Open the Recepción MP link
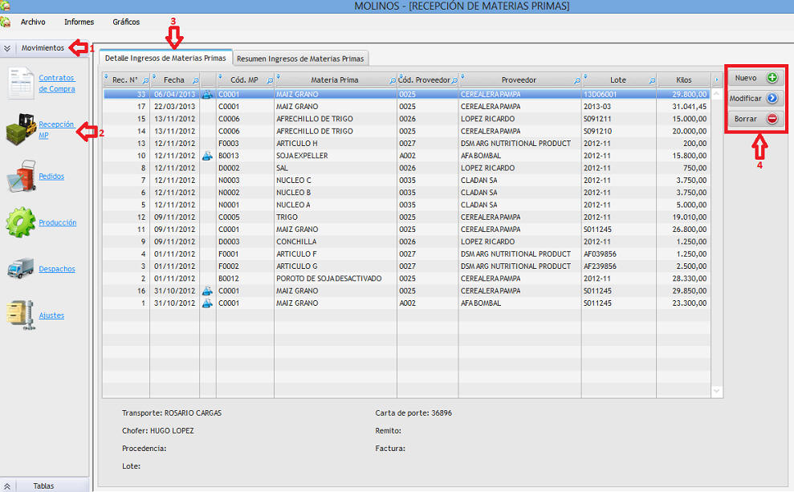 click(56, 129)
